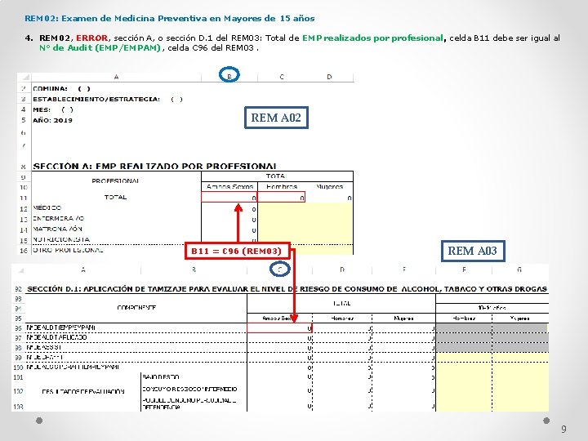Image resolution: width=588 pixels, height=441 pixels.
Task: Select cell B11 total Ambos Sexos
Action: [229, 198]
